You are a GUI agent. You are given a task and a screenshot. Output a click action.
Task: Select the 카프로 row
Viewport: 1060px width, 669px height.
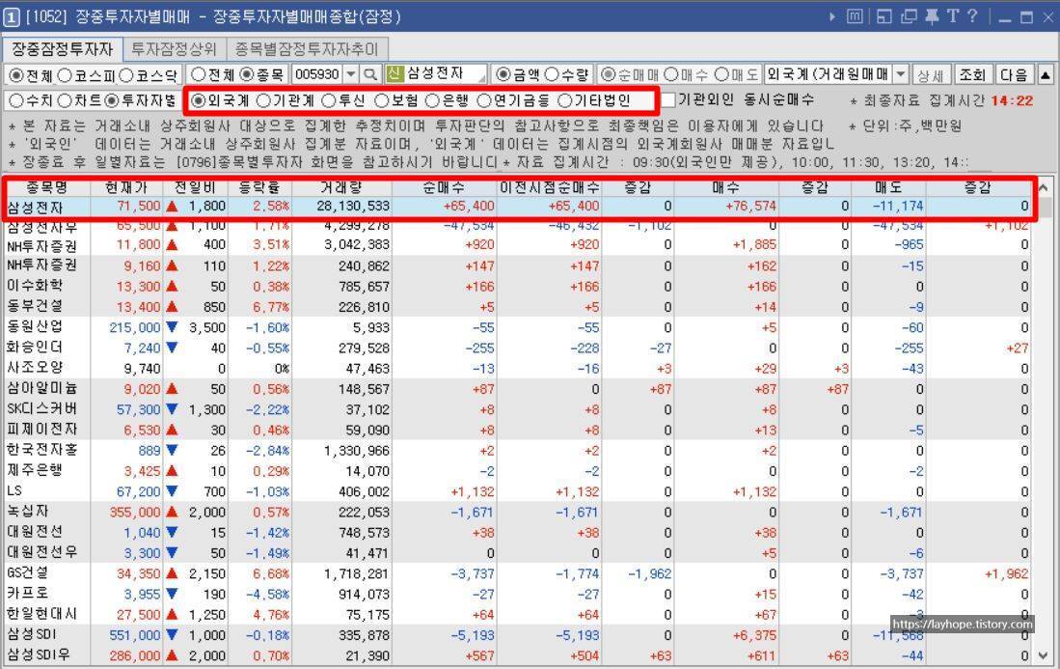tap(519, 594)
